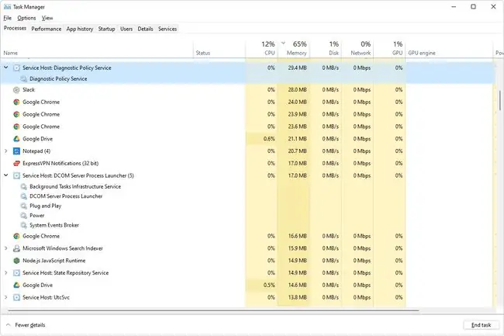The width and height of the screenshot is (504, 336).
Task: Click the Plug and Play service icon
Action: click(x=23, y=206)
